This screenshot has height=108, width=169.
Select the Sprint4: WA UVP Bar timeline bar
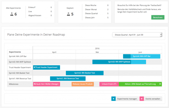(x=142, y=56)
